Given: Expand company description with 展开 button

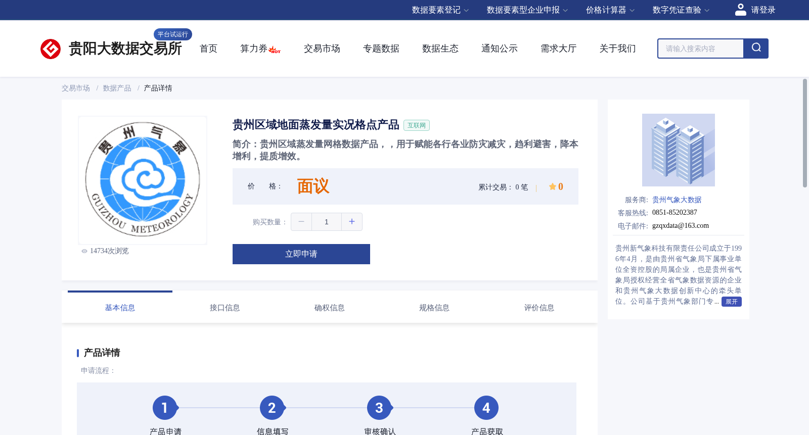Looking at the screenshot, I should pos(732,302).
